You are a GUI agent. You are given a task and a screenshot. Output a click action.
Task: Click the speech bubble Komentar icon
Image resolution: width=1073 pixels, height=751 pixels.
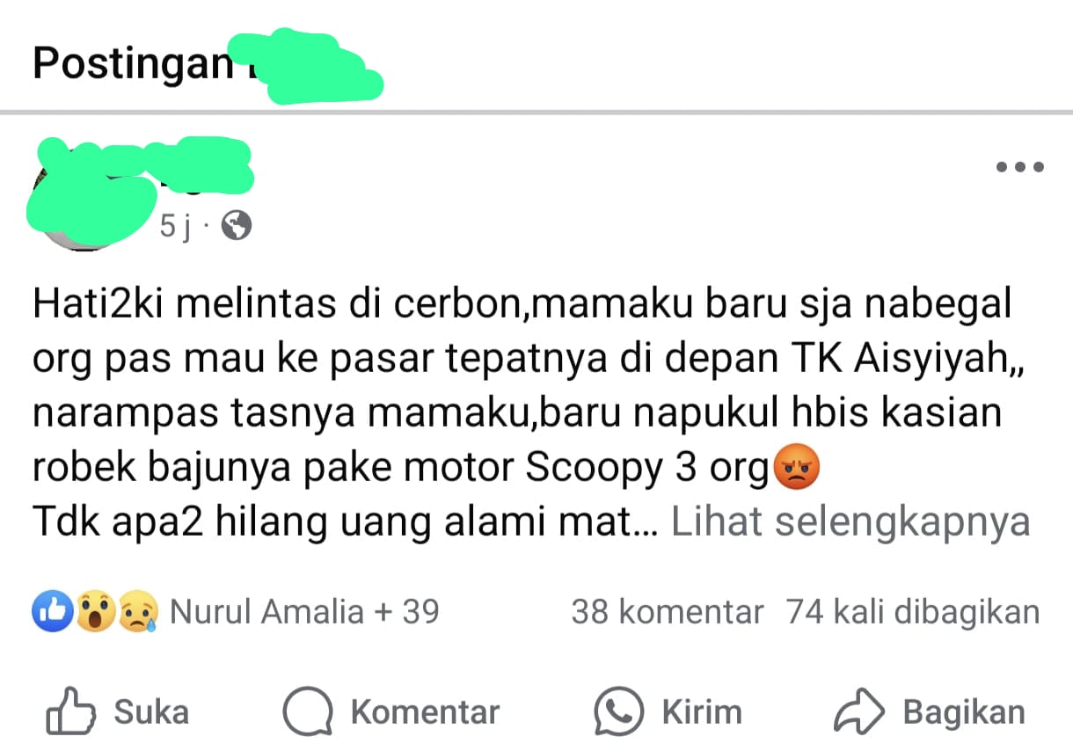click(308, 711)
